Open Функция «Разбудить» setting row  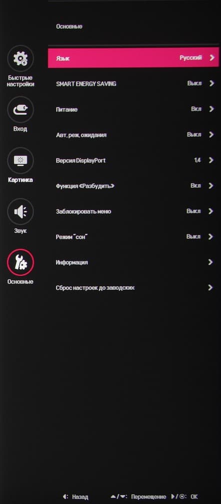pyautogui.click(x=134, y=186)
